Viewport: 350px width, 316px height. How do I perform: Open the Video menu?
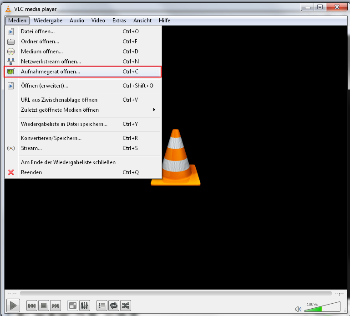click(x=98, y=21)
